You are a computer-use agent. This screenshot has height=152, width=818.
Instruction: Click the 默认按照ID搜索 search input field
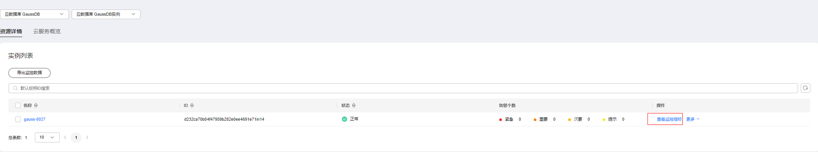pos(403,88)
